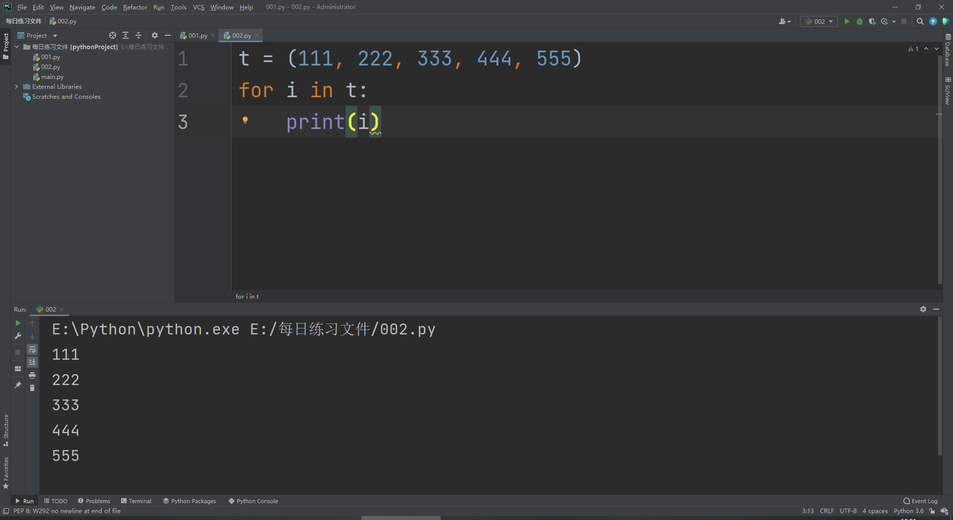The width and height of the screenshot is (953, 520).
Task: Open the File menu
Action: click(22, 7)
